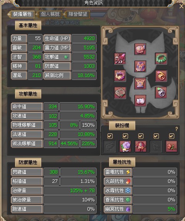Click the question mark help in 裝扮欄
Image resolution: width=185 pixels, height=221 pixels.
pos(177,129)
